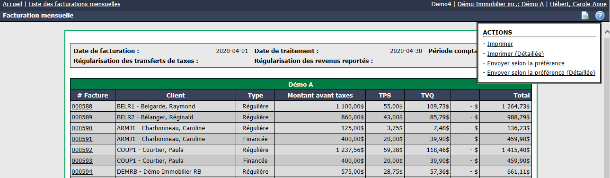The height and width of the screenshot is (178, 610).
Task: Go to the Accueil link
Action: click(12, 4)
